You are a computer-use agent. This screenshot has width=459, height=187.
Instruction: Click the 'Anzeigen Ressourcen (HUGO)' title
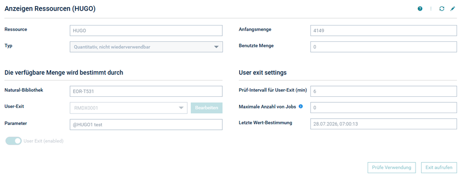50,9
